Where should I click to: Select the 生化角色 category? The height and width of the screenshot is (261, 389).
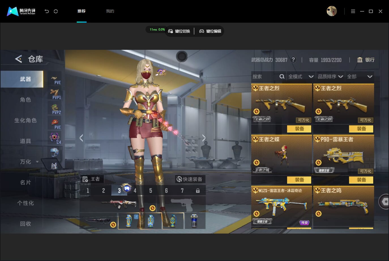click(25, 120)
